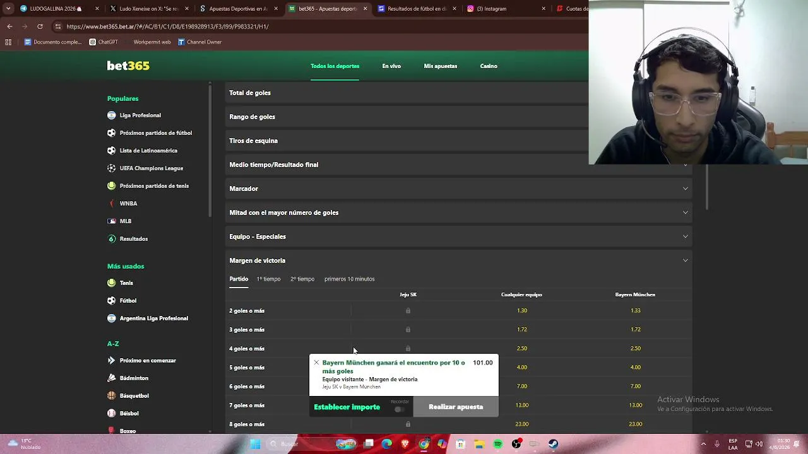Click browser back arrow
Viewport: 808px width, 454px height.
pos(9,26)
